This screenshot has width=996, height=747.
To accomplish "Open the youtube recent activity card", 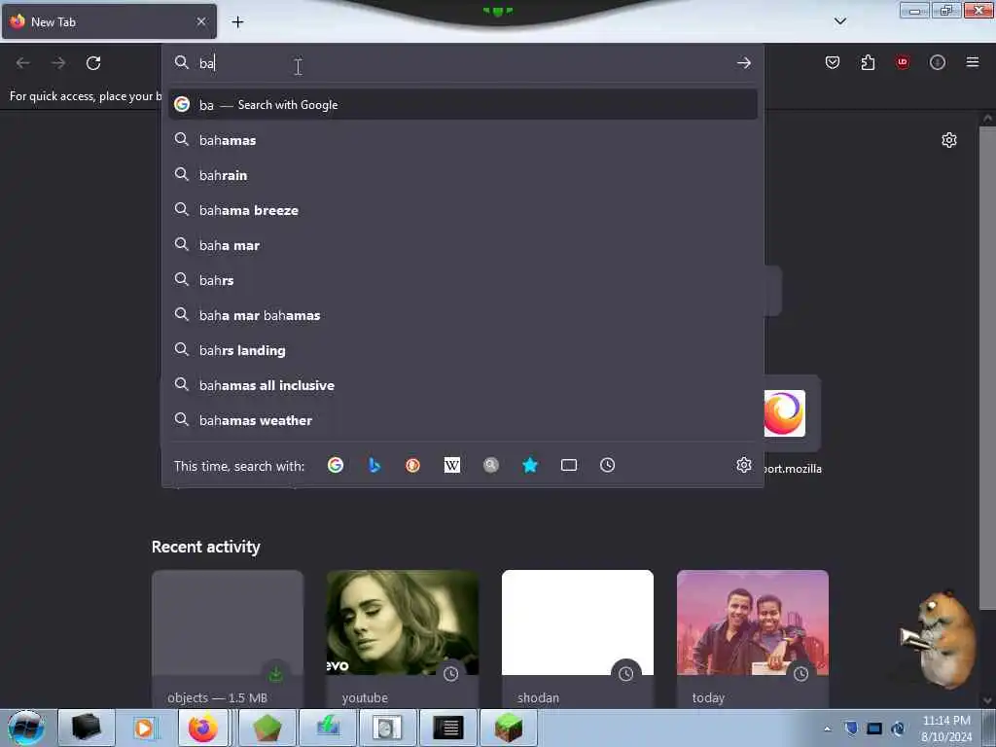I will click(x=403, y=638).
